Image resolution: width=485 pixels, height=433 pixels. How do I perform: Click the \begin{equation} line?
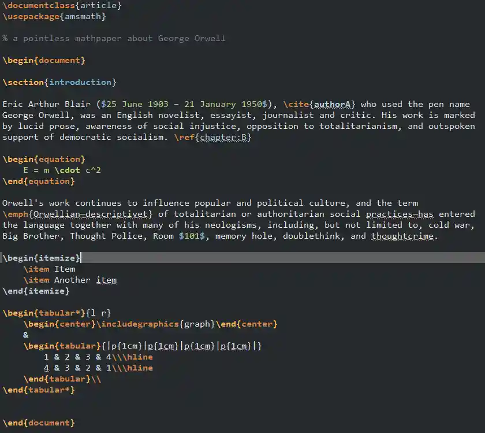pos(44,159)
